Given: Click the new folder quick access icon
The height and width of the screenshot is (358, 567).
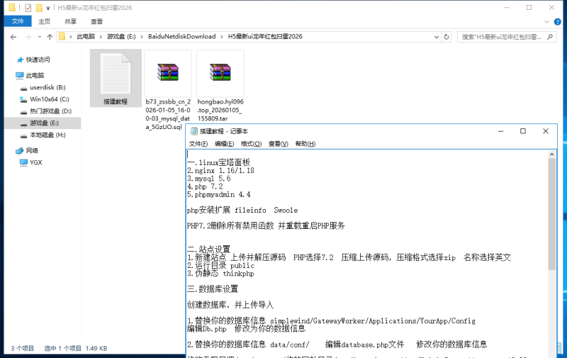Looking at the screenshot, I should [39, 8].
